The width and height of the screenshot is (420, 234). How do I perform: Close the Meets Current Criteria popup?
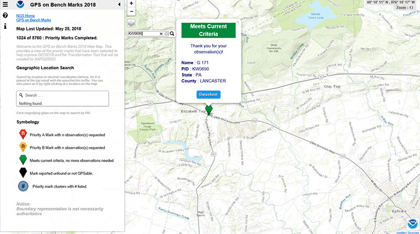(237, 23)
